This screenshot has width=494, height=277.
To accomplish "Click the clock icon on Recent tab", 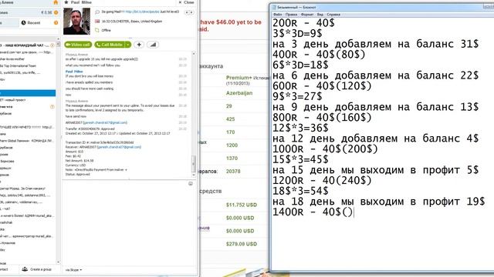I will [x=23, y=22].
